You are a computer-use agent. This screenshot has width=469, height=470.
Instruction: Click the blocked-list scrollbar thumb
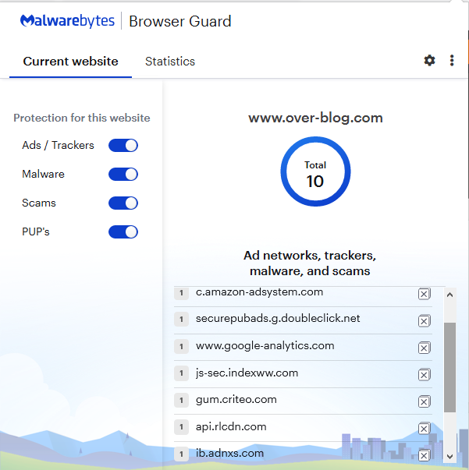[x=449, y=367]
